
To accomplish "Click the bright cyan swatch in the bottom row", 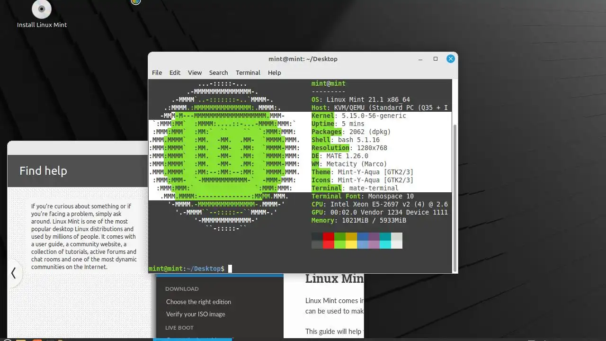I will click(385, 244).
